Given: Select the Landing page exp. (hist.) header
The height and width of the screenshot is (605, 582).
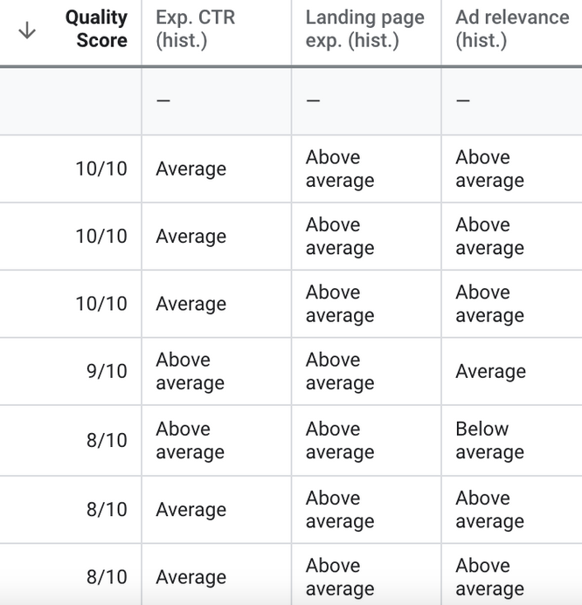Looking at the screenshot, I should point(364,29).
